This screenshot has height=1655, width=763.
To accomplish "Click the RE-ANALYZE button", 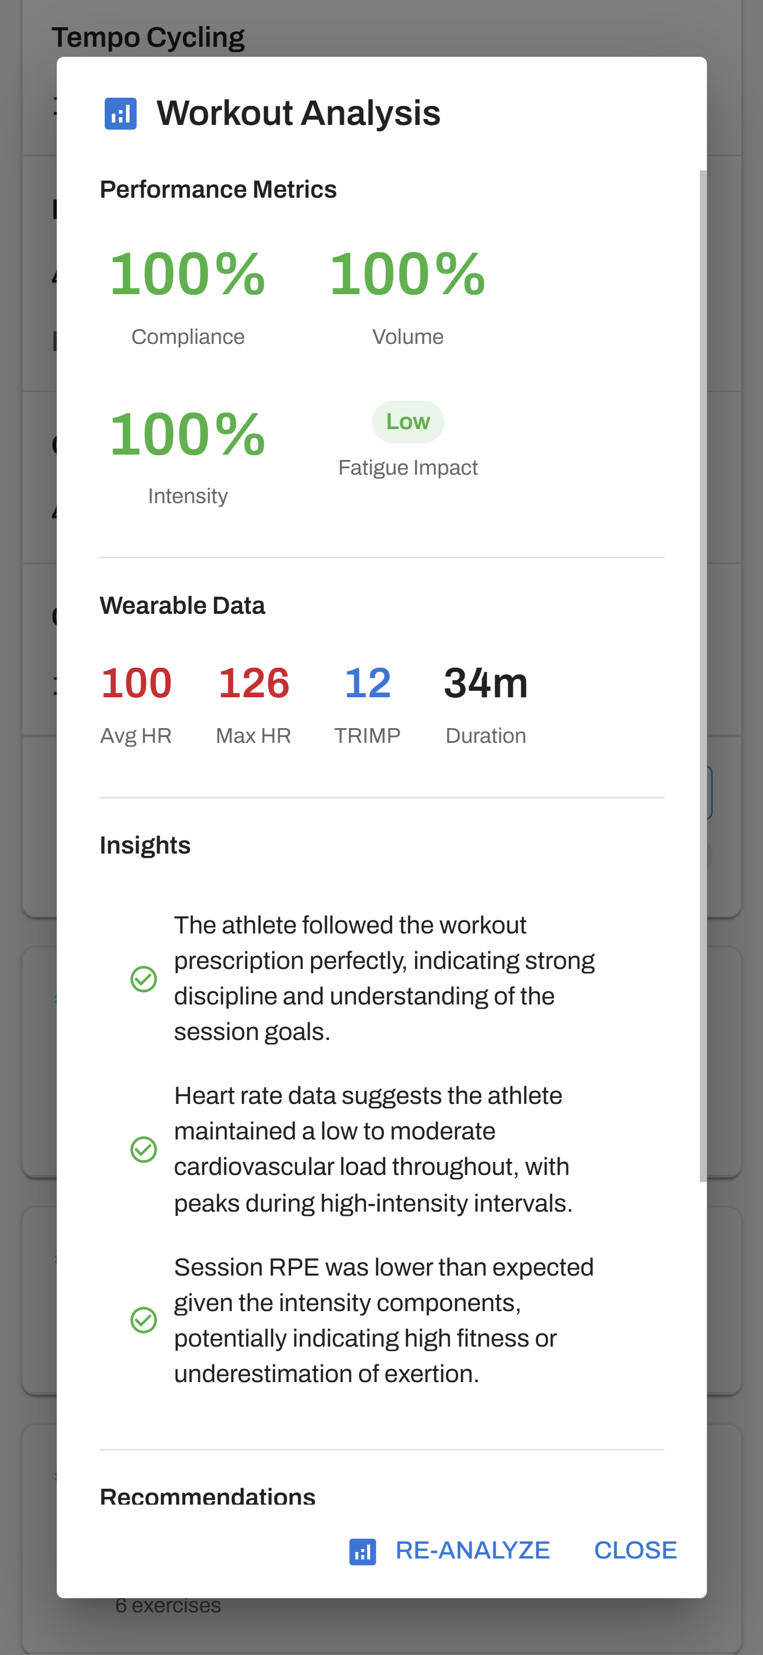I will (x=473, y=1549).
